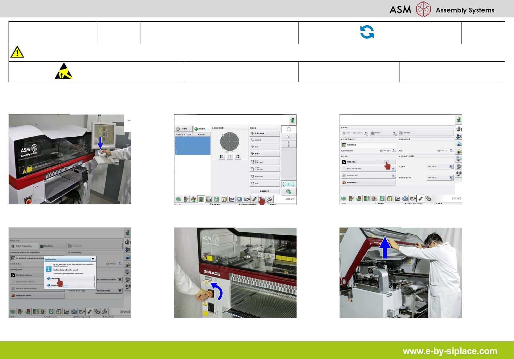
Task: Click the green arrow icon above the SIPLACE label in the nozzle-wheel screenshot
Action: click(x=288, y=192)
